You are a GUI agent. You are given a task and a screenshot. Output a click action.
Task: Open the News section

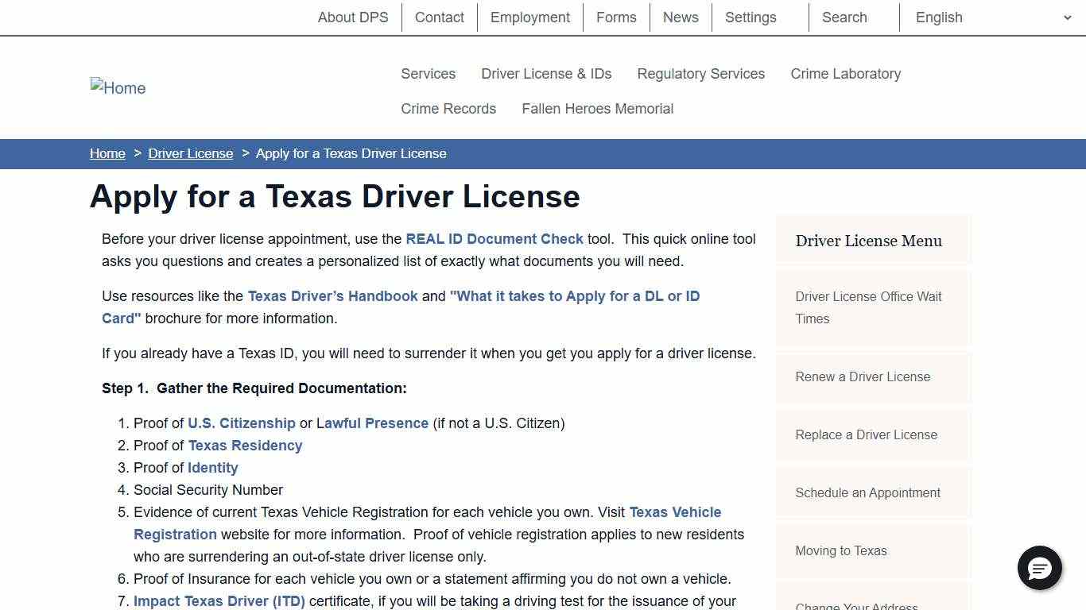(680, 17)
